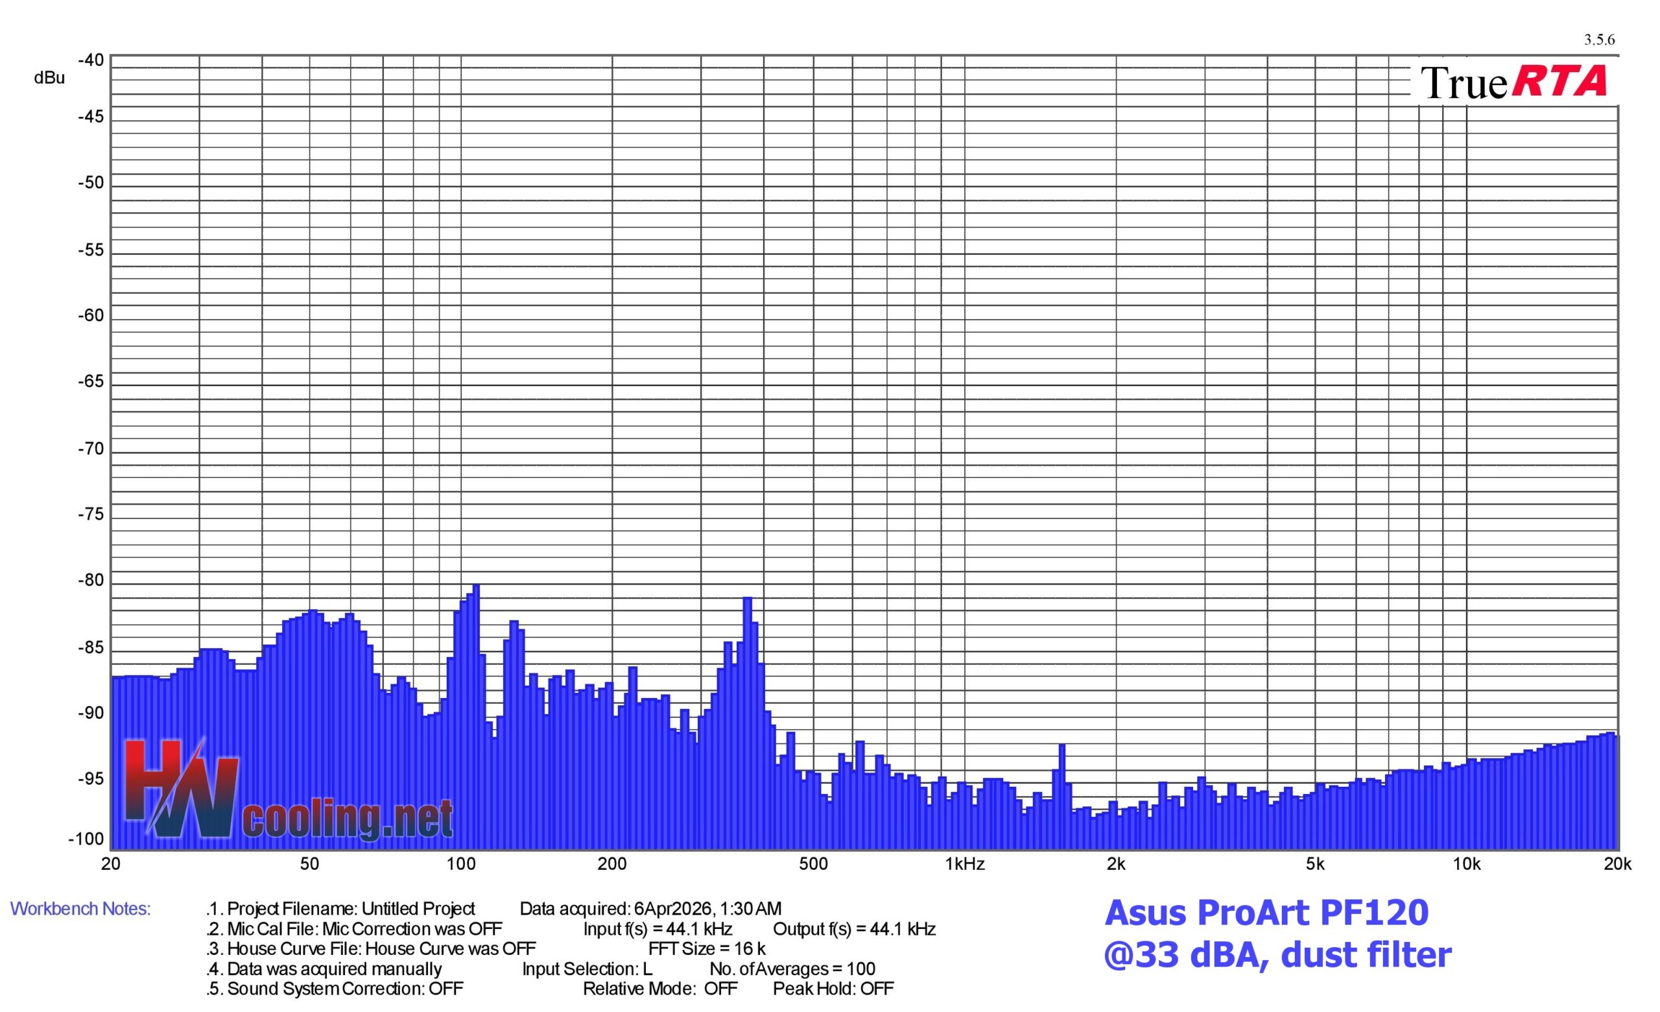Click the -40 level axis label
This screenshot has width=1660, height=1012.
[x=91, y=60]
